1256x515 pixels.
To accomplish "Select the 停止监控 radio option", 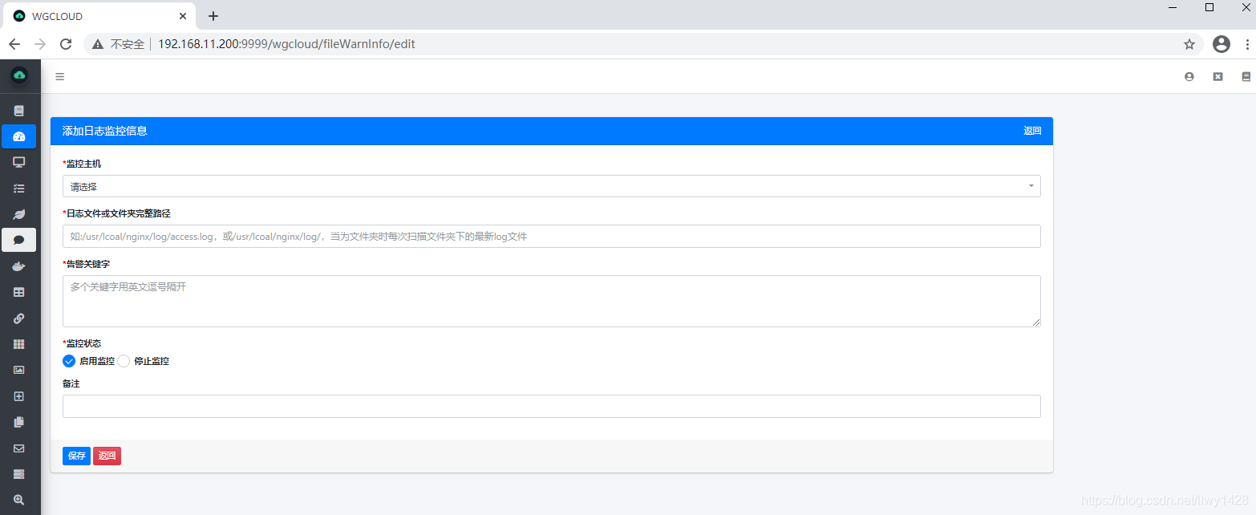I will (124, 361).
